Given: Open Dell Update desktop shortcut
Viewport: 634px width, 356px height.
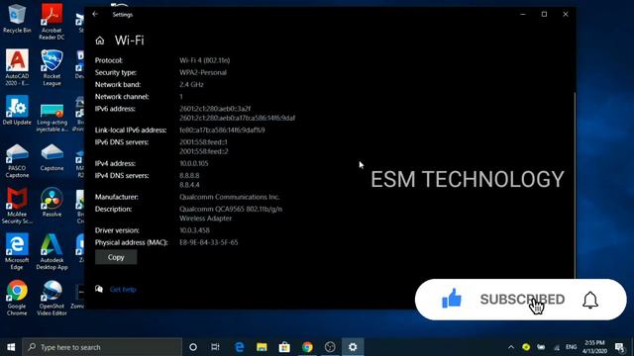Looking at the screenshot, I should 17,110.
